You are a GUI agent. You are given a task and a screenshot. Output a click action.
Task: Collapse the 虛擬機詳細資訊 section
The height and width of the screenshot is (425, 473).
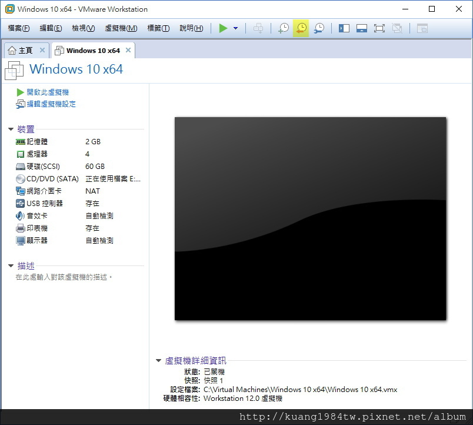coord(158,360)
